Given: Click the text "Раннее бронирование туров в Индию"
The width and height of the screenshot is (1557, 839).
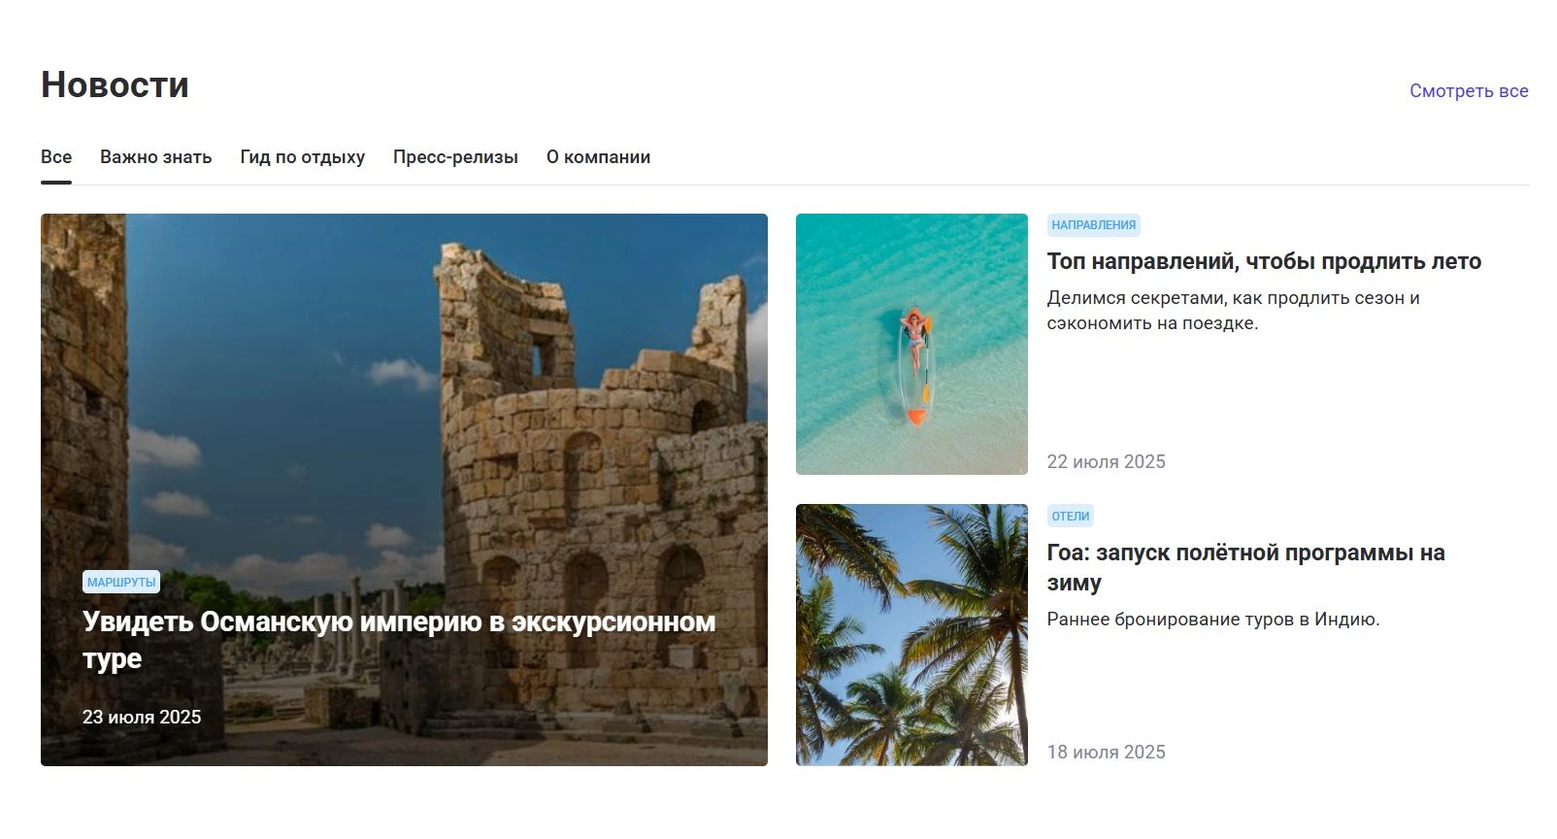Looking at the screenshot, I should click(1213, 620).
